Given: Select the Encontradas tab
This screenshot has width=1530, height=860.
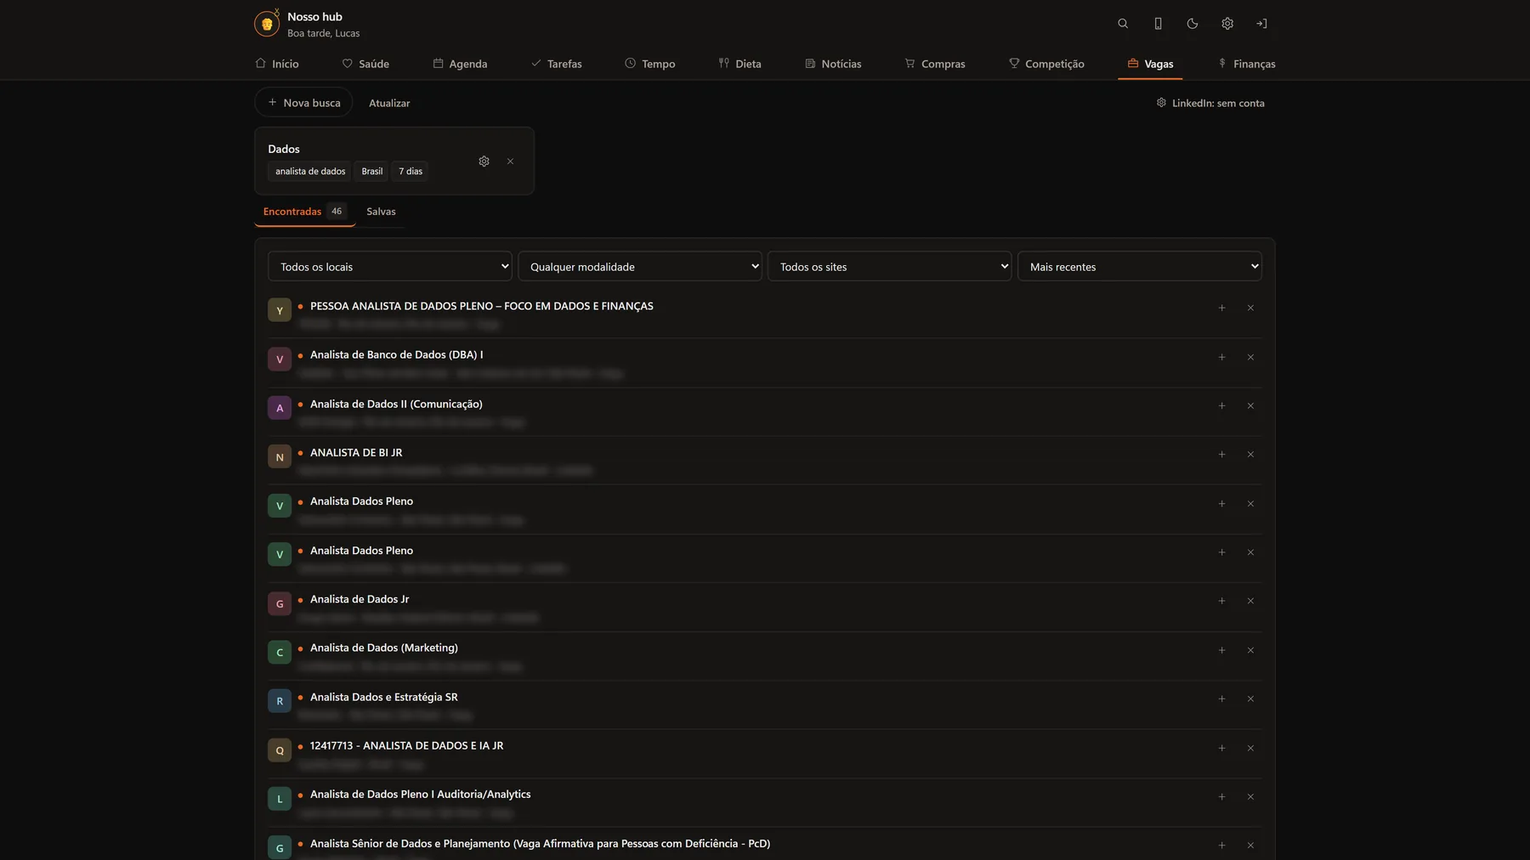Looking at the screenshot, I should (304, 212).
